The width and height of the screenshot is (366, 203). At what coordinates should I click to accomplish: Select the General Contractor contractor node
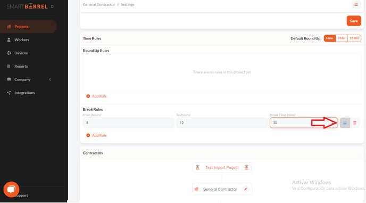click(222, 189)
